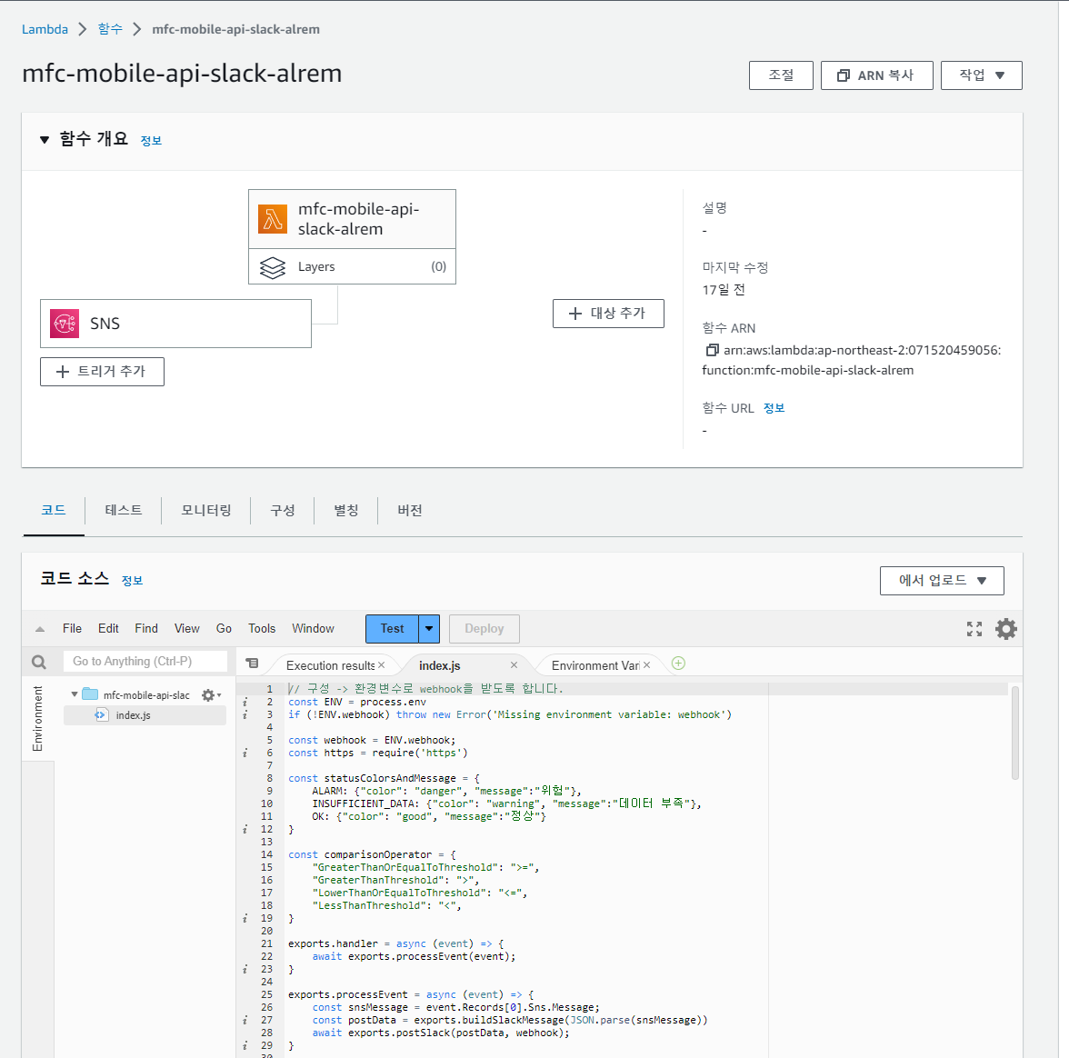
Task: Open the folder options gear for mfc-mobile-api-slac
Action: pyautogui.click(x=211, y=694)
